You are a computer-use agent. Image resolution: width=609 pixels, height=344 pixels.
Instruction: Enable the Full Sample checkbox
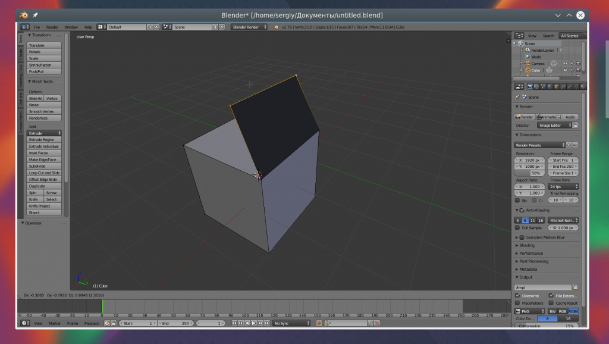click(x=517, y=227)
